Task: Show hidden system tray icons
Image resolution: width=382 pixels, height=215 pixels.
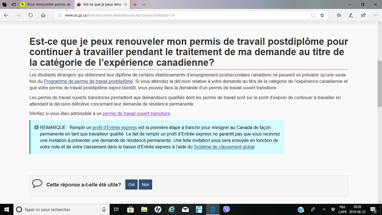Action: click(x=324, y=209)
